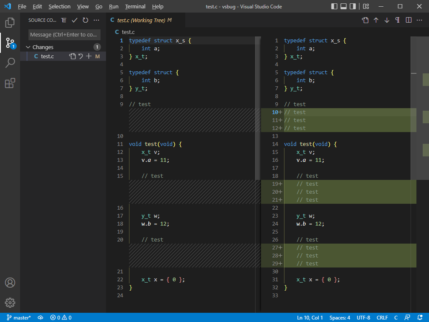Click added line 27 in modified editor

click(339, 248)
